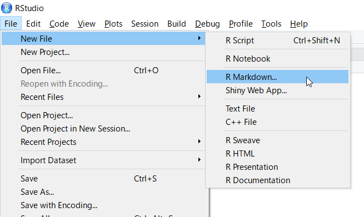Expand the Recent Files submenu
Screen dimensions: 364x217
pyautogui.click(x=103, y=97)
